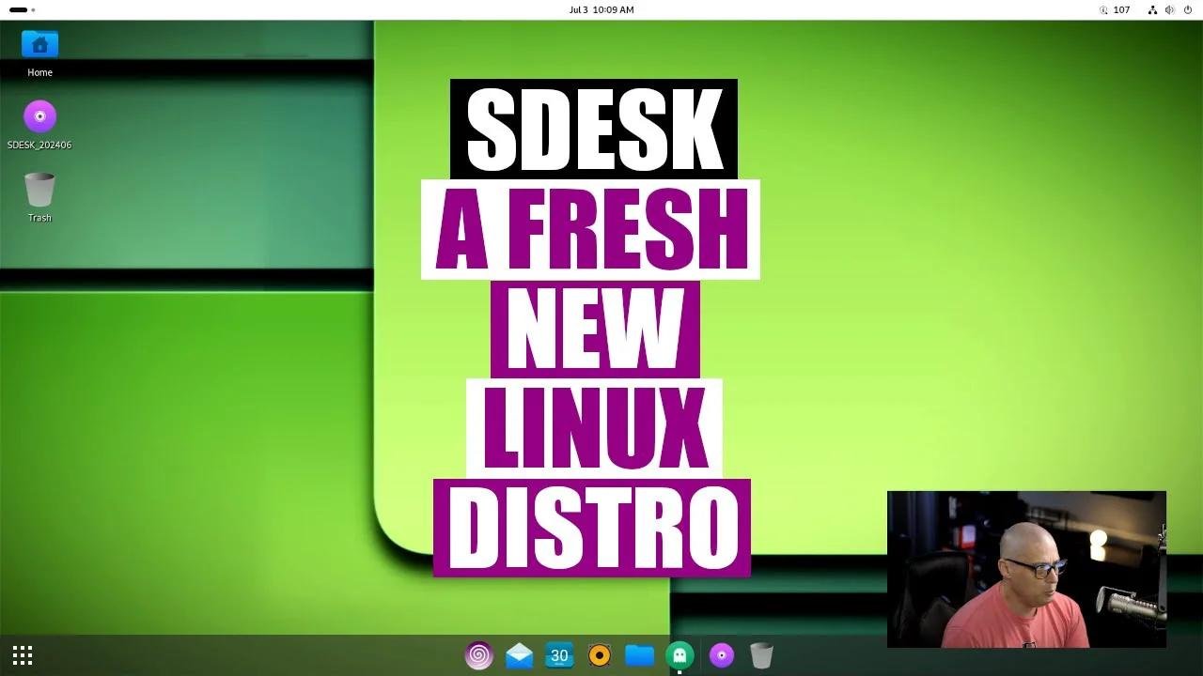Open the power options menu top right
Image resolution: width=1203 pixels, height=676 pixels.
(x=1188, y=9)
